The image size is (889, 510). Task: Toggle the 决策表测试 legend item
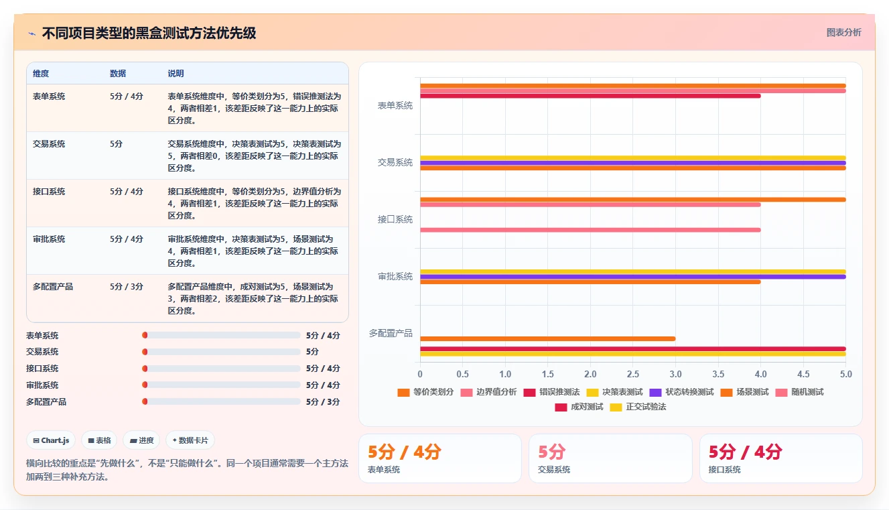click(614, 392)
